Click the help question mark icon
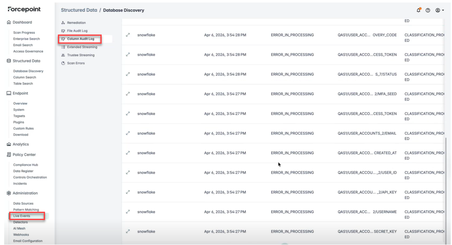The height and width of the screenshot is (245, 452). click(428, 10)
